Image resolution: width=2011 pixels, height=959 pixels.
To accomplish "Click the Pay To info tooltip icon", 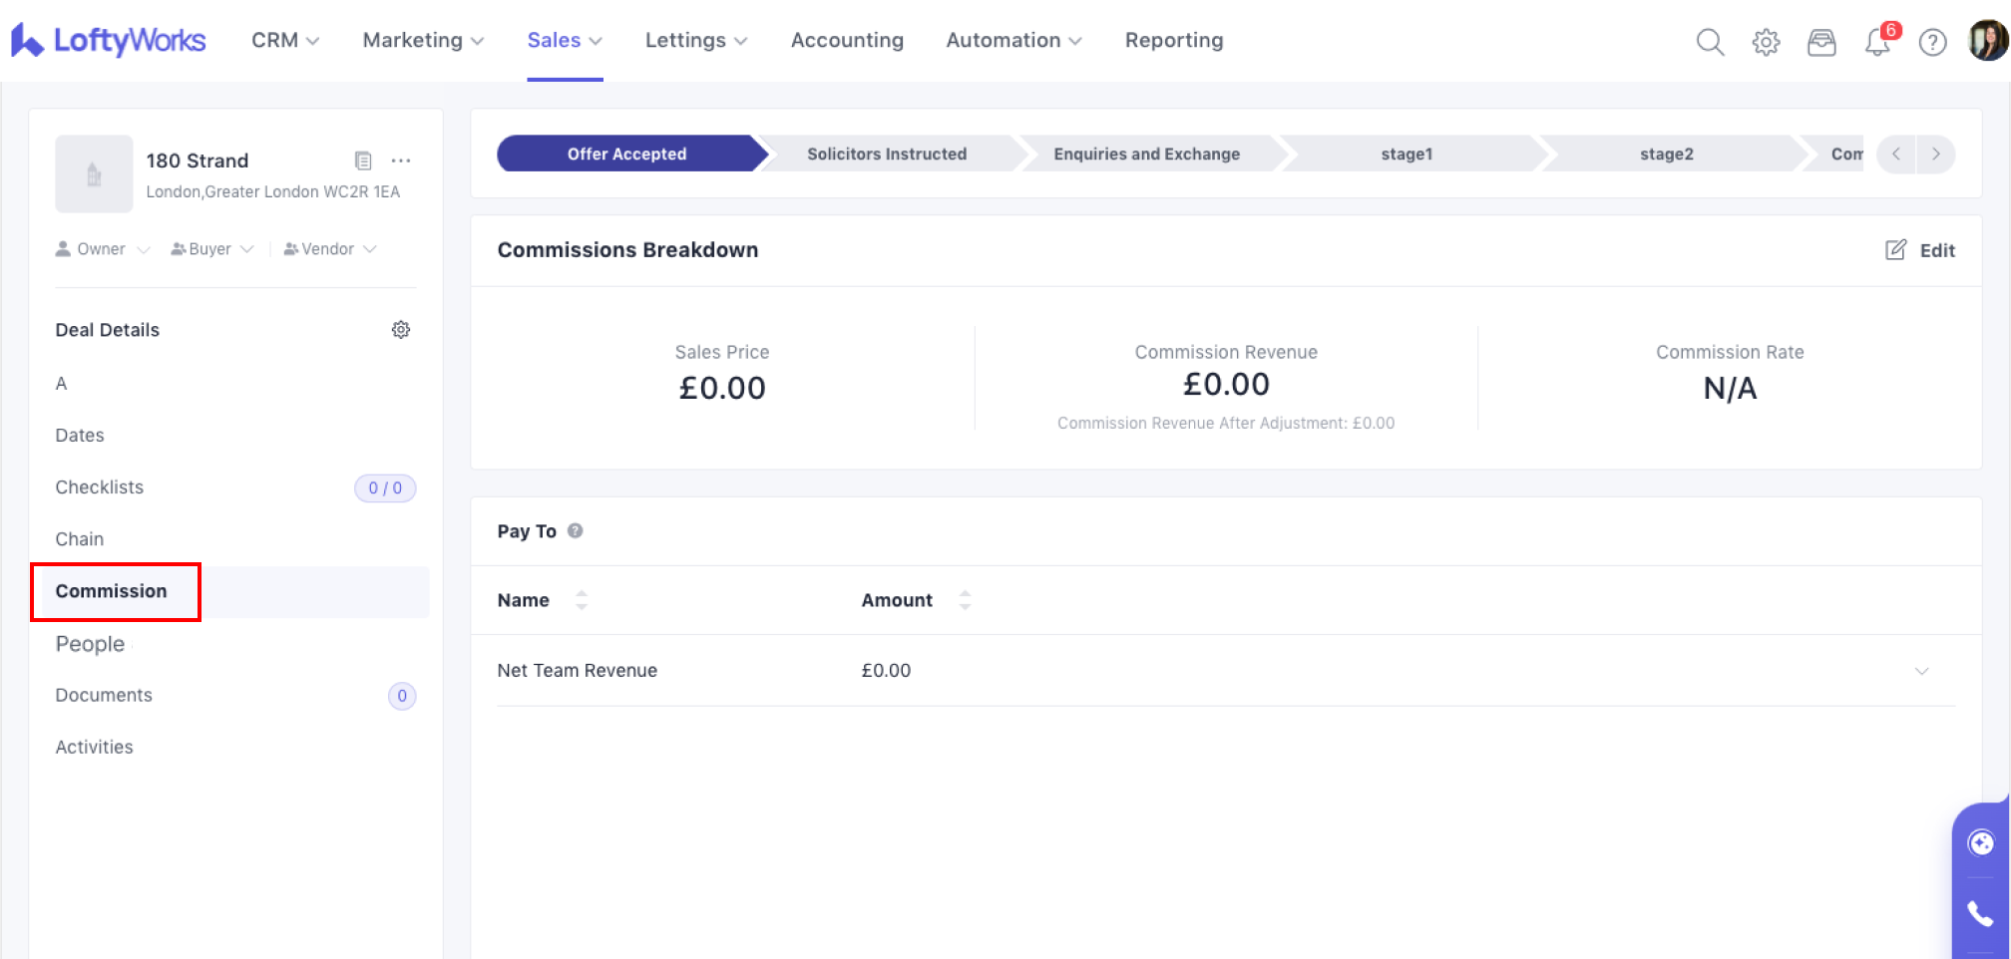I will click(x=576, y=531).
